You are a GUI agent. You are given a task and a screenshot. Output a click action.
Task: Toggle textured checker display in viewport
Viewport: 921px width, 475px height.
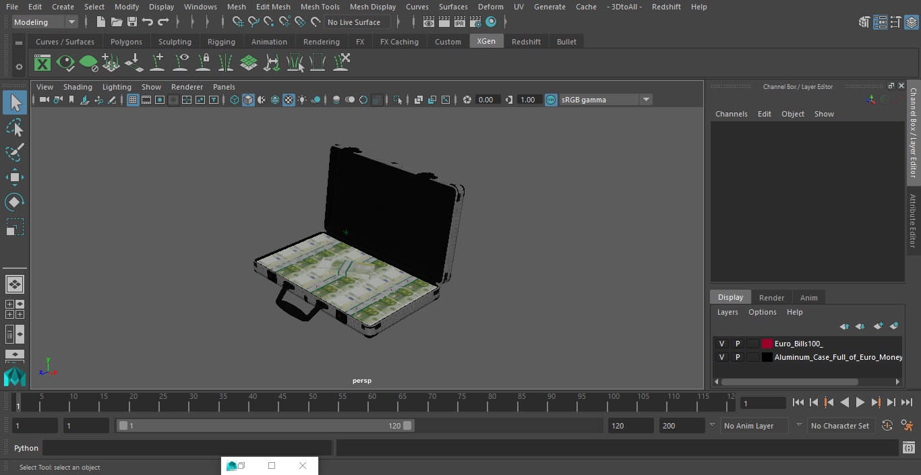(x=289, y=100)
